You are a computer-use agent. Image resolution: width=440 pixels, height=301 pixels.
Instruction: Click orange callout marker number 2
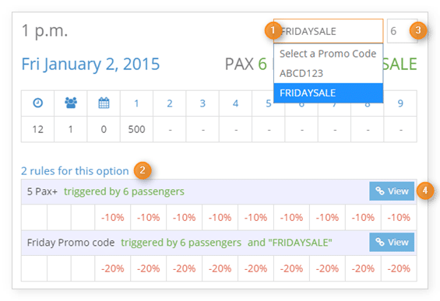(143, 170)
